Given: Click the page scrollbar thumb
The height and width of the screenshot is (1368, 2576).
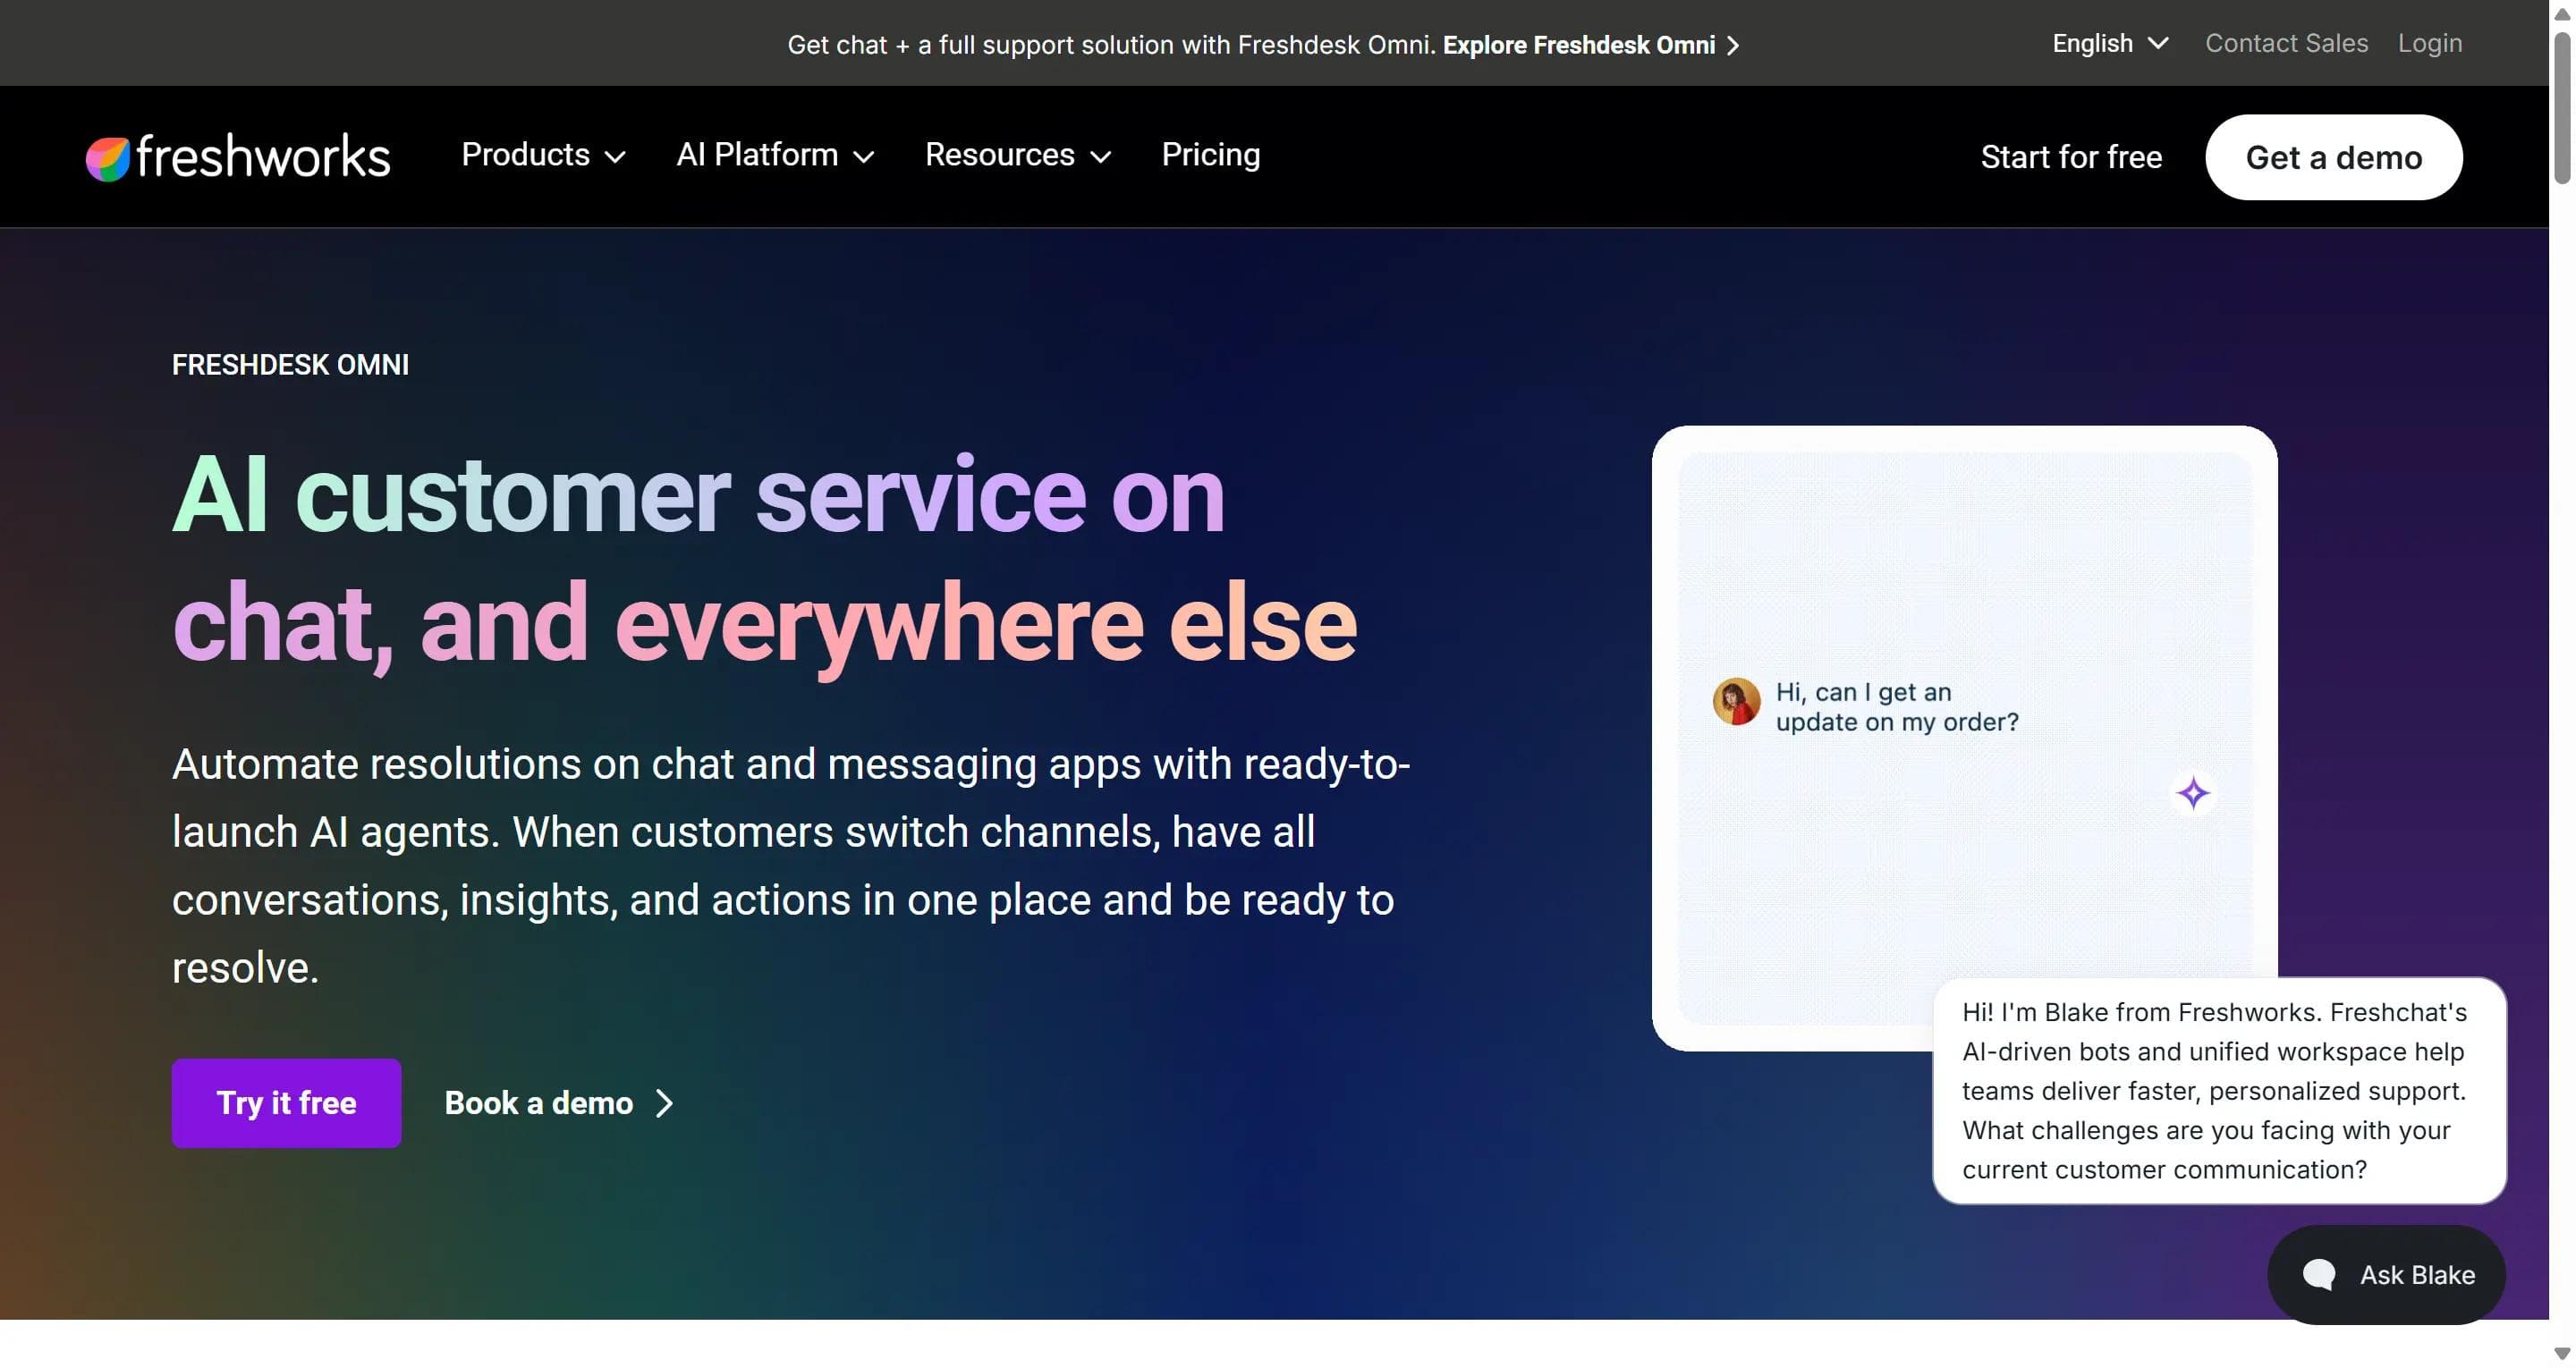Looking at the screenshot, I should point(2562,108).
